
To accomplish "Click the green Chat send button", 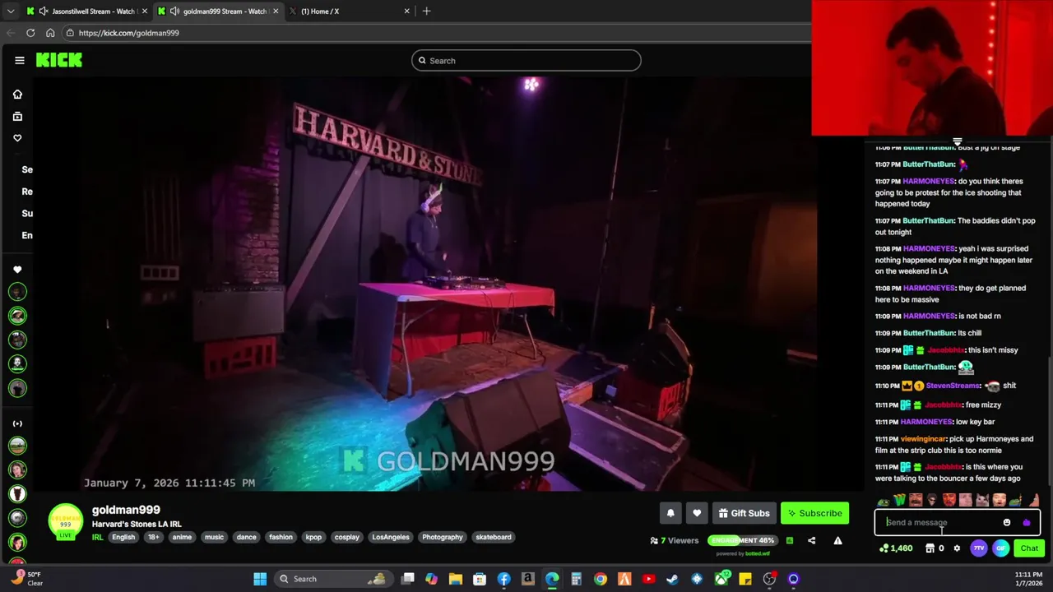I will tap(1029, 548).
